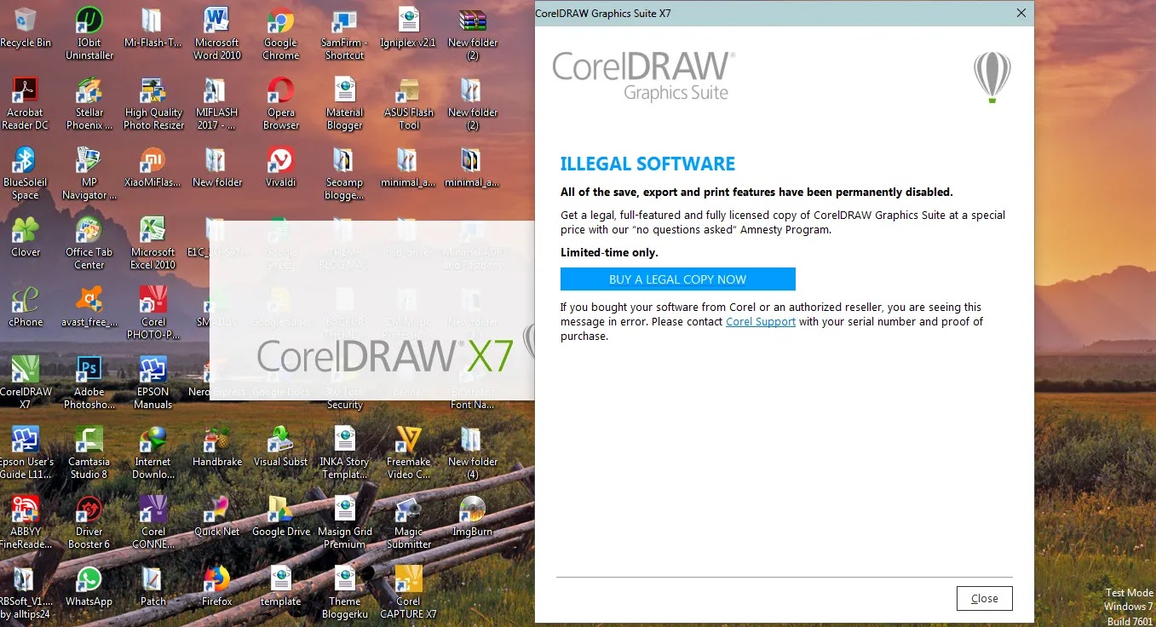Select the template file icon

280,586
